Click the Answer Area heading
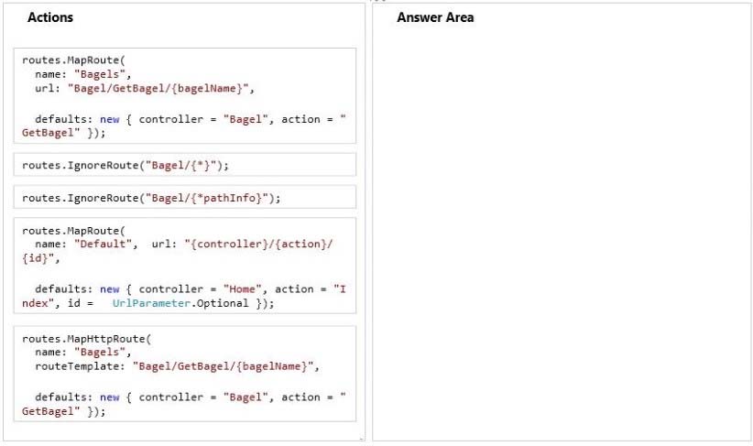This screenshot has width=753, height=446. click(435, 17)
